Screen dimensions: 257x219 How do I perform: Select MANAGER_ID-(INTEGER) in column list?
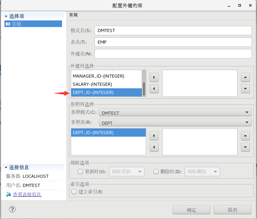click(106, 76)
